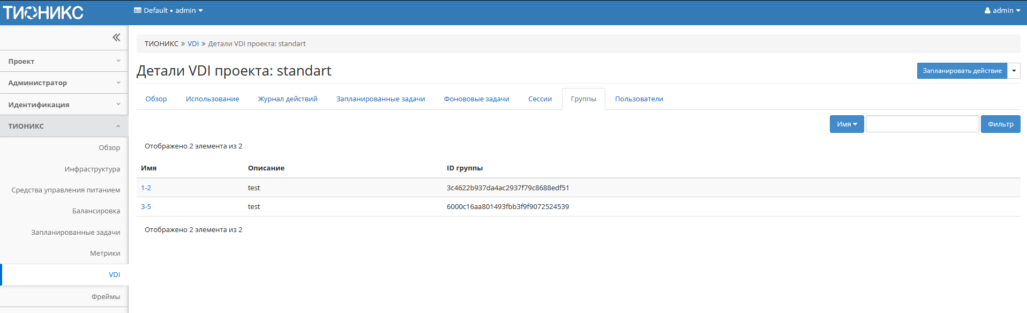1027x313 pixels.
Task: Expand the Администратор sidebar section
Action: (64, 83)
